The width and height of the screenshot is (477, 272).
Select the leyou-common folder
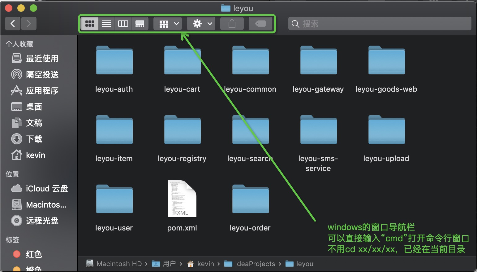coord(251,60)
